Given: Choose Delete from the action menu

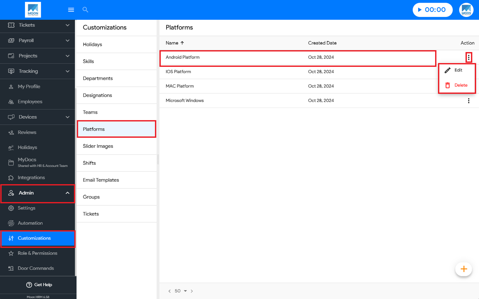Looking at the screenshot, I should (x=456, y=85).
